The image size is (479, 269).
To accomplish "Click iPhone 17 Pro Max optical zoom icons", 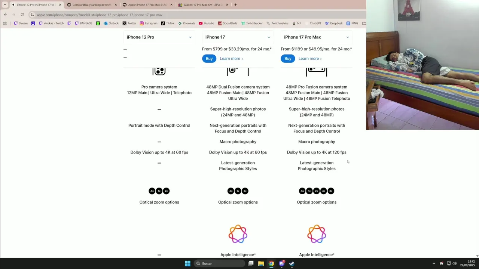I will point(317,191).
